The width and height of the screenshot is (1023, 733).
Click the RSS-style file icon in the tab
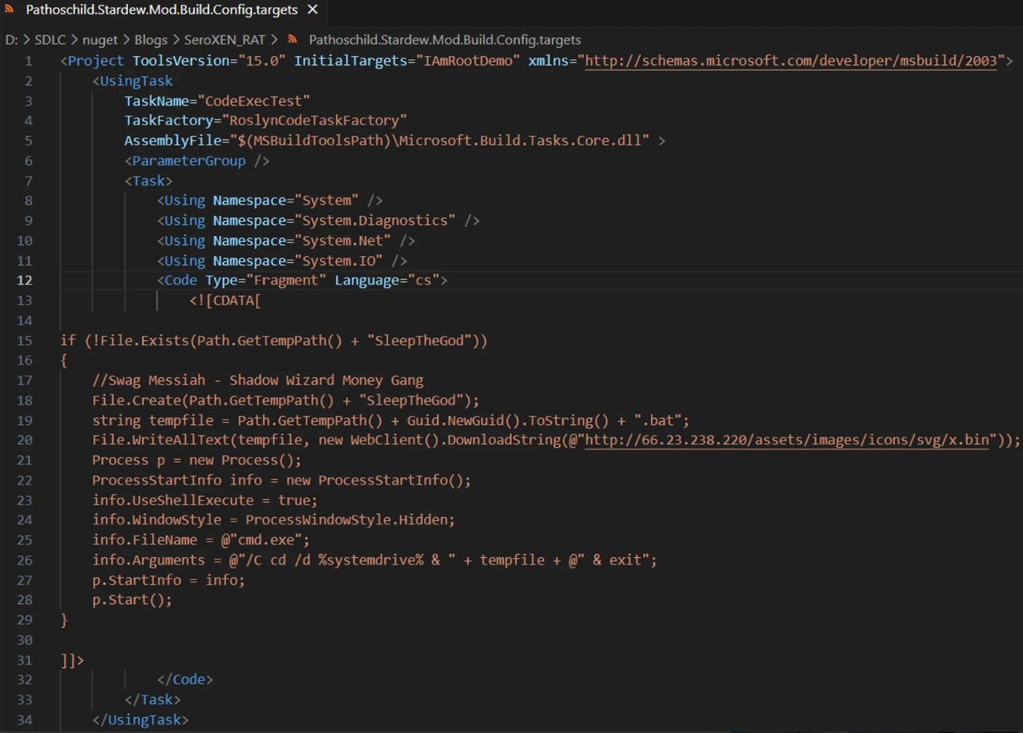(10, 9)
